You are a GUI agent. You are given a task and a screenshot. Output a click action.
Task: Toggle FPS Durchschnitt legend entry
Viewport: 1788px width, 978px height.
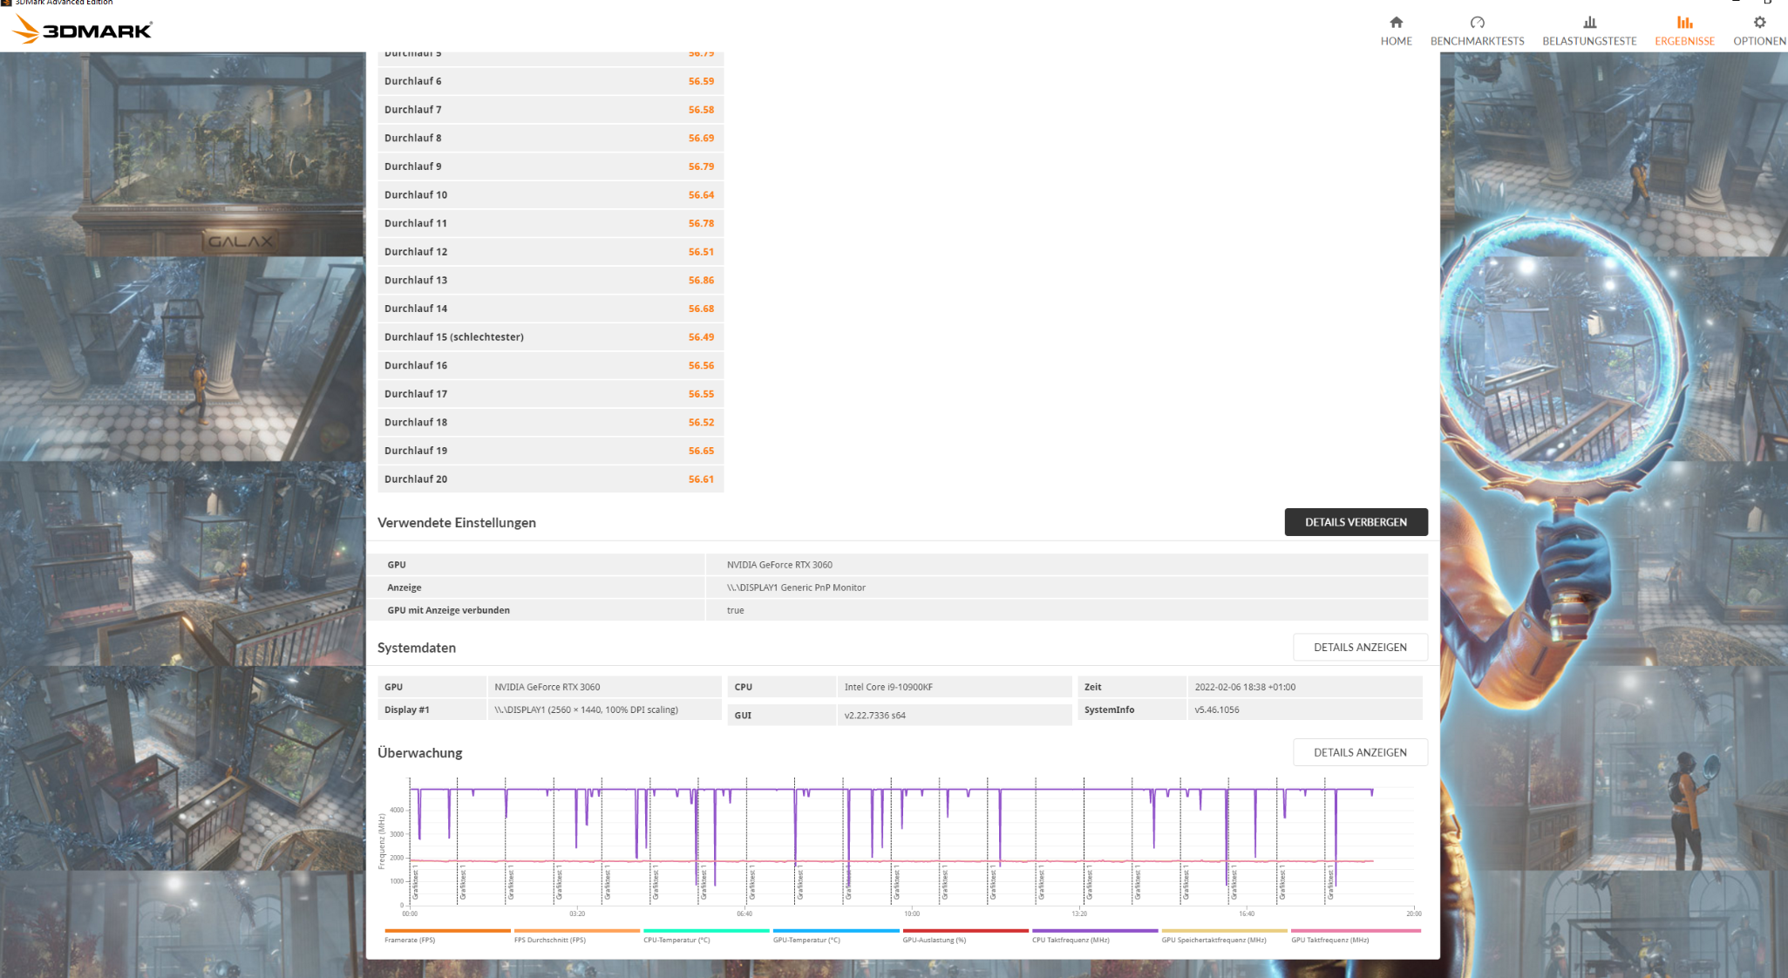click(x=550, y=940)
